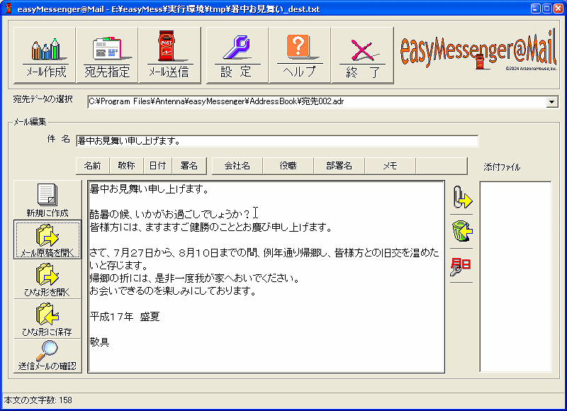Screen dimensions: 567x411
Task: Click 終了 exit button with X
Action: tap(362, 55)
